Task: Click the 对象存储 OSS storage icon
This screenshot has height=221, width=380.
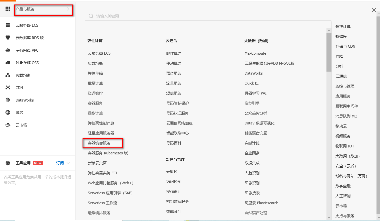Action: tap(8, 63)
